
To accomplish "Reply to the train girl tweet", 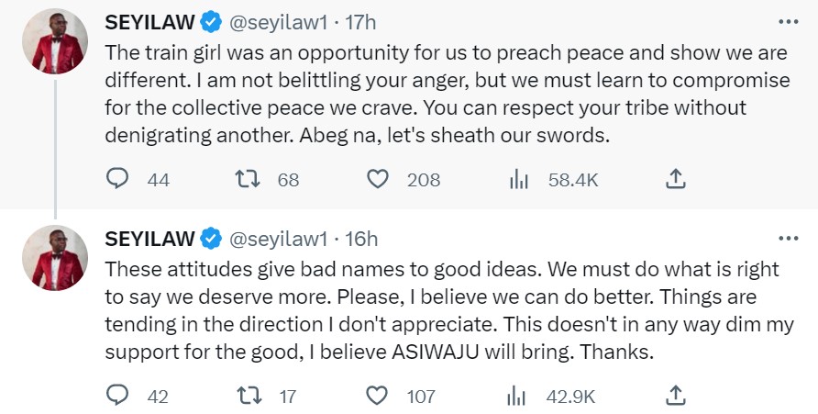I will [x=117, y=179].
